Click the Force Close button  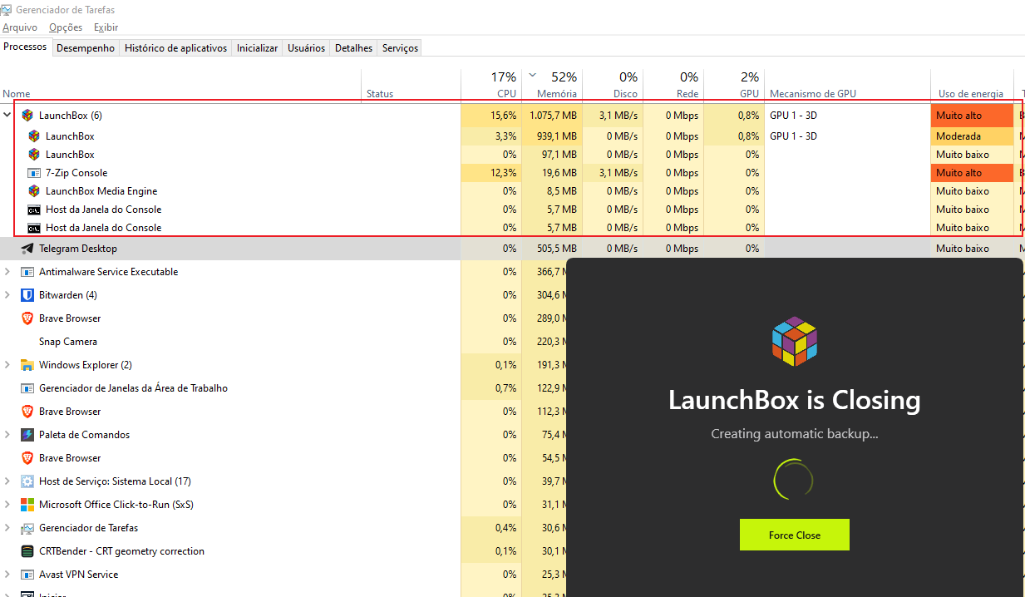click(795, 535)
